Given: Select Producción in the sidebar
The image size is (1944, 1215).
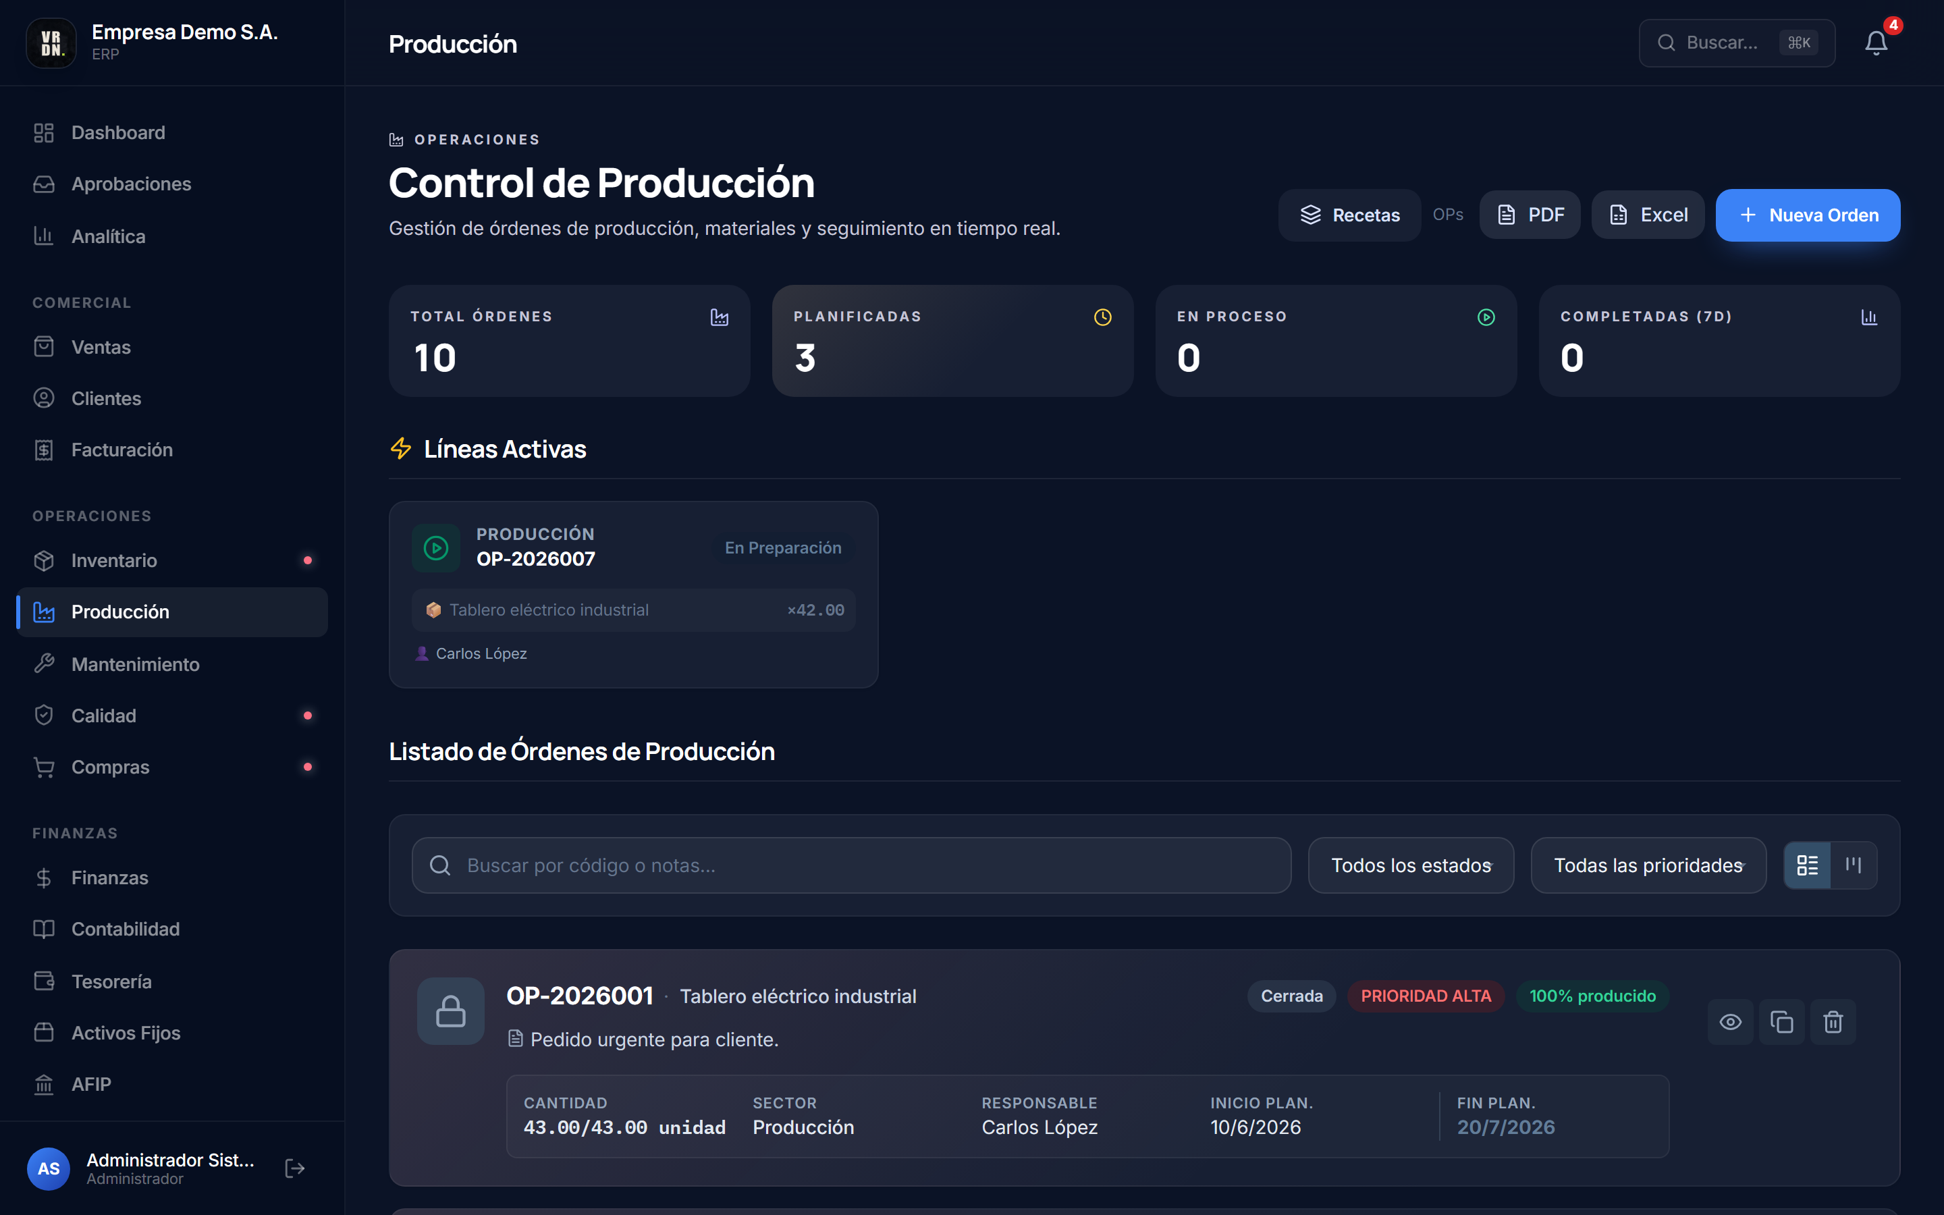Looking at the screenshot, I should click(172, 612).
